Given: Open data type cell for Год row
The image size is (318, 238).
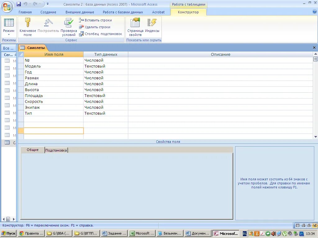Looking at the screenshot, I should coord(106,72).
